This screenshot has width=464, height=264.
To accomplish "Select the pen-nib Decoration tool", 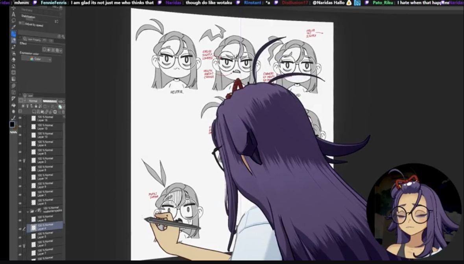I will pos(14,47).
